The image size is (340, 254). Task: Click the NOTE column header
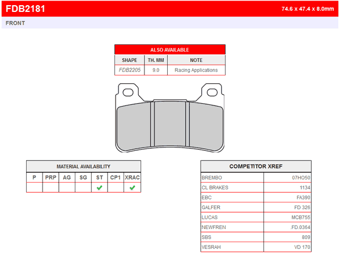pyautogui.click(x=196, y=60)
